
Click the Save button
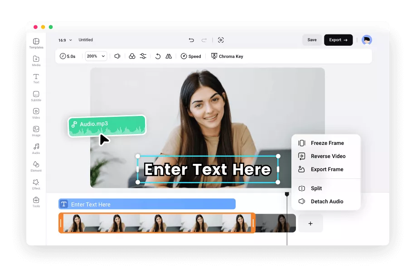[312, 40]
